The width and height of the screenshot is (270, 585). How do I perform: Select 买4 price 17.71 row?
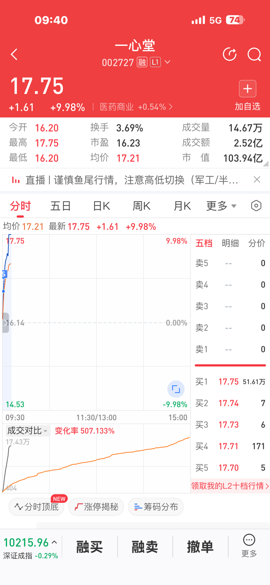[x=230, y=446]
